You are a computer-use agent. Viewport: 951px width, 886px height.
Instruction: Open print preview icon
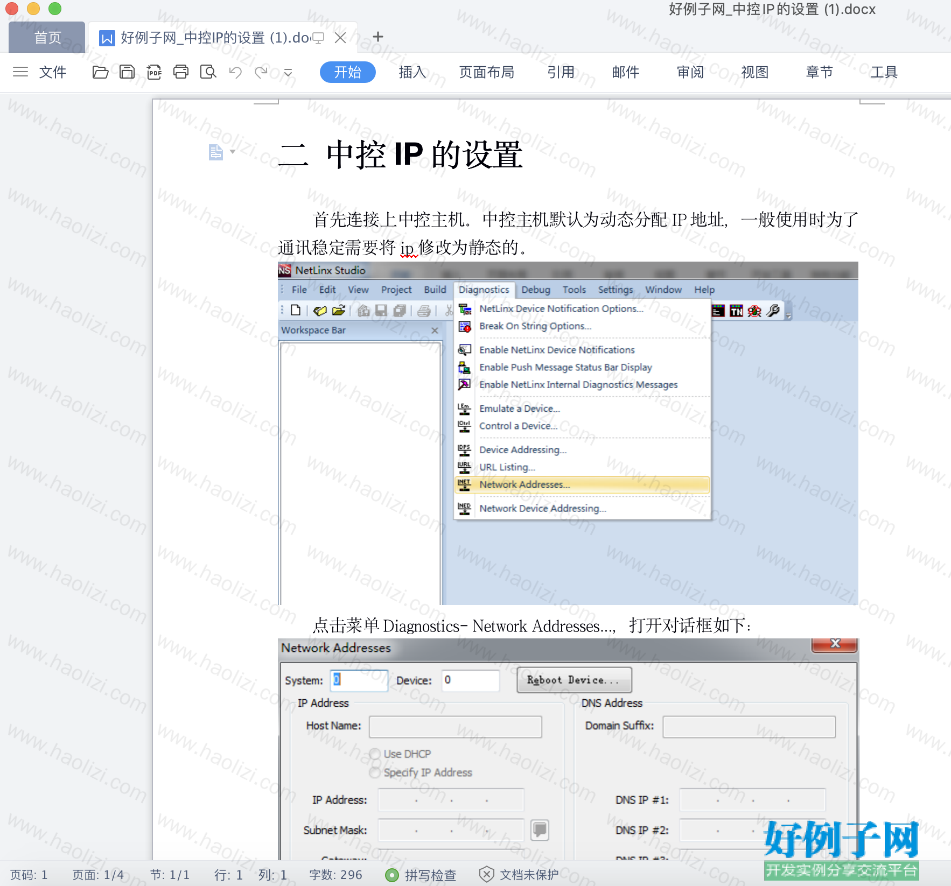click(208, 72)
